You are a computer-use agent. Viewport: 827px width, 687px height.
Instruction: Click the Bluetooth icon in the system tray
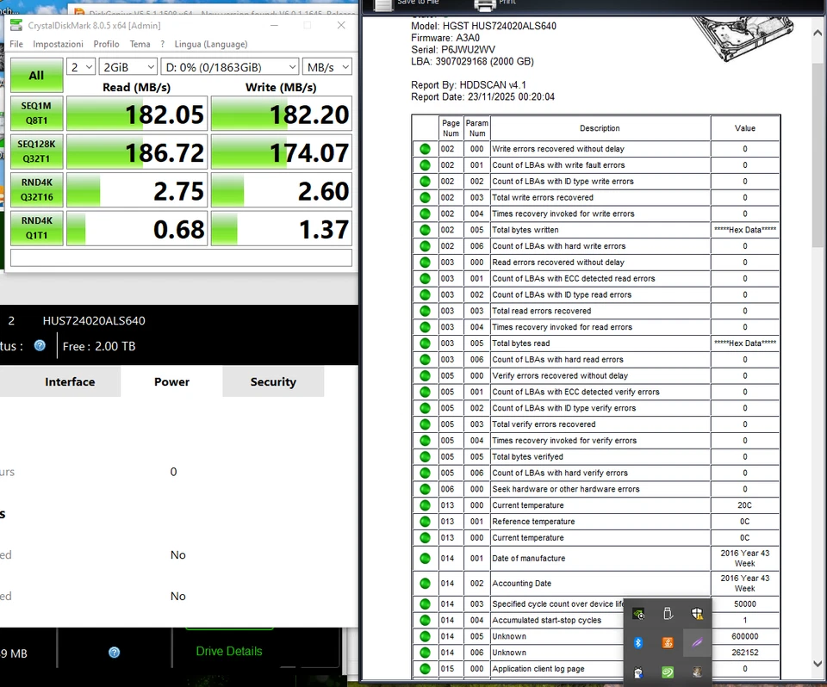[638, 642]
